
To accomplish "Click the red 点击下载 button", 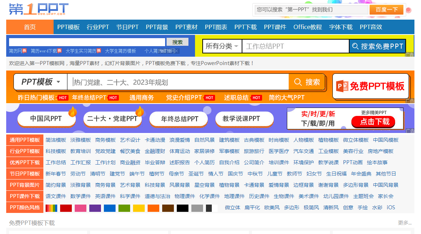I will tap(375, 122).
